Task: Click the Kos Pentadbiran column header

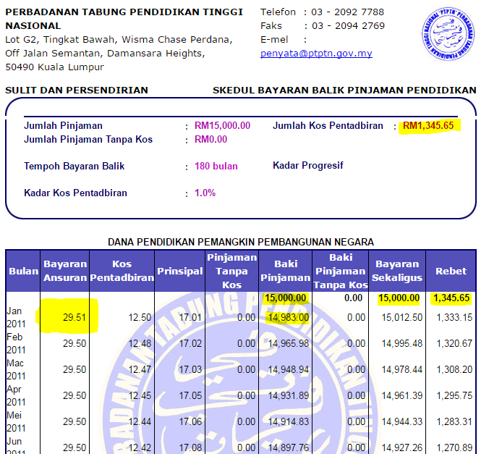Action: pyautogui.click(x=122, y=271)
